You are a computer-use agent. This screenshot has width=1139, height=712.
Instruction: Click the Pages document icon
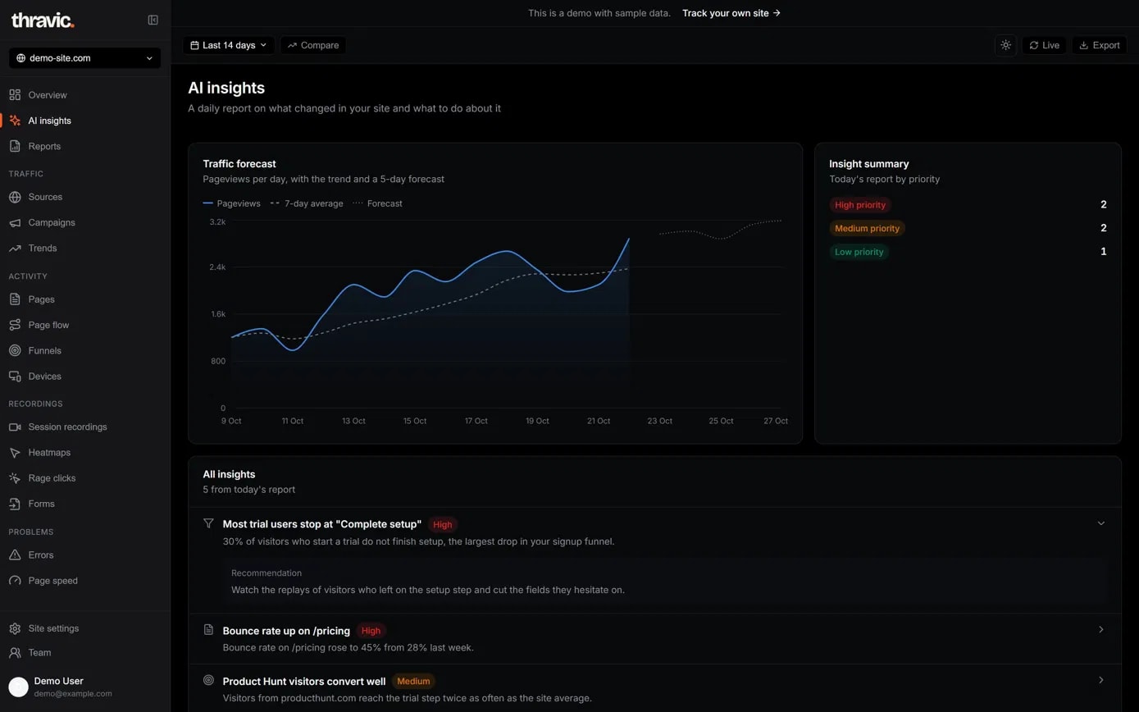coord(15,299)
